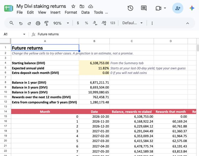Click the red Month header cell
This screenshot has width=199, height=156.
pos(45,112)
